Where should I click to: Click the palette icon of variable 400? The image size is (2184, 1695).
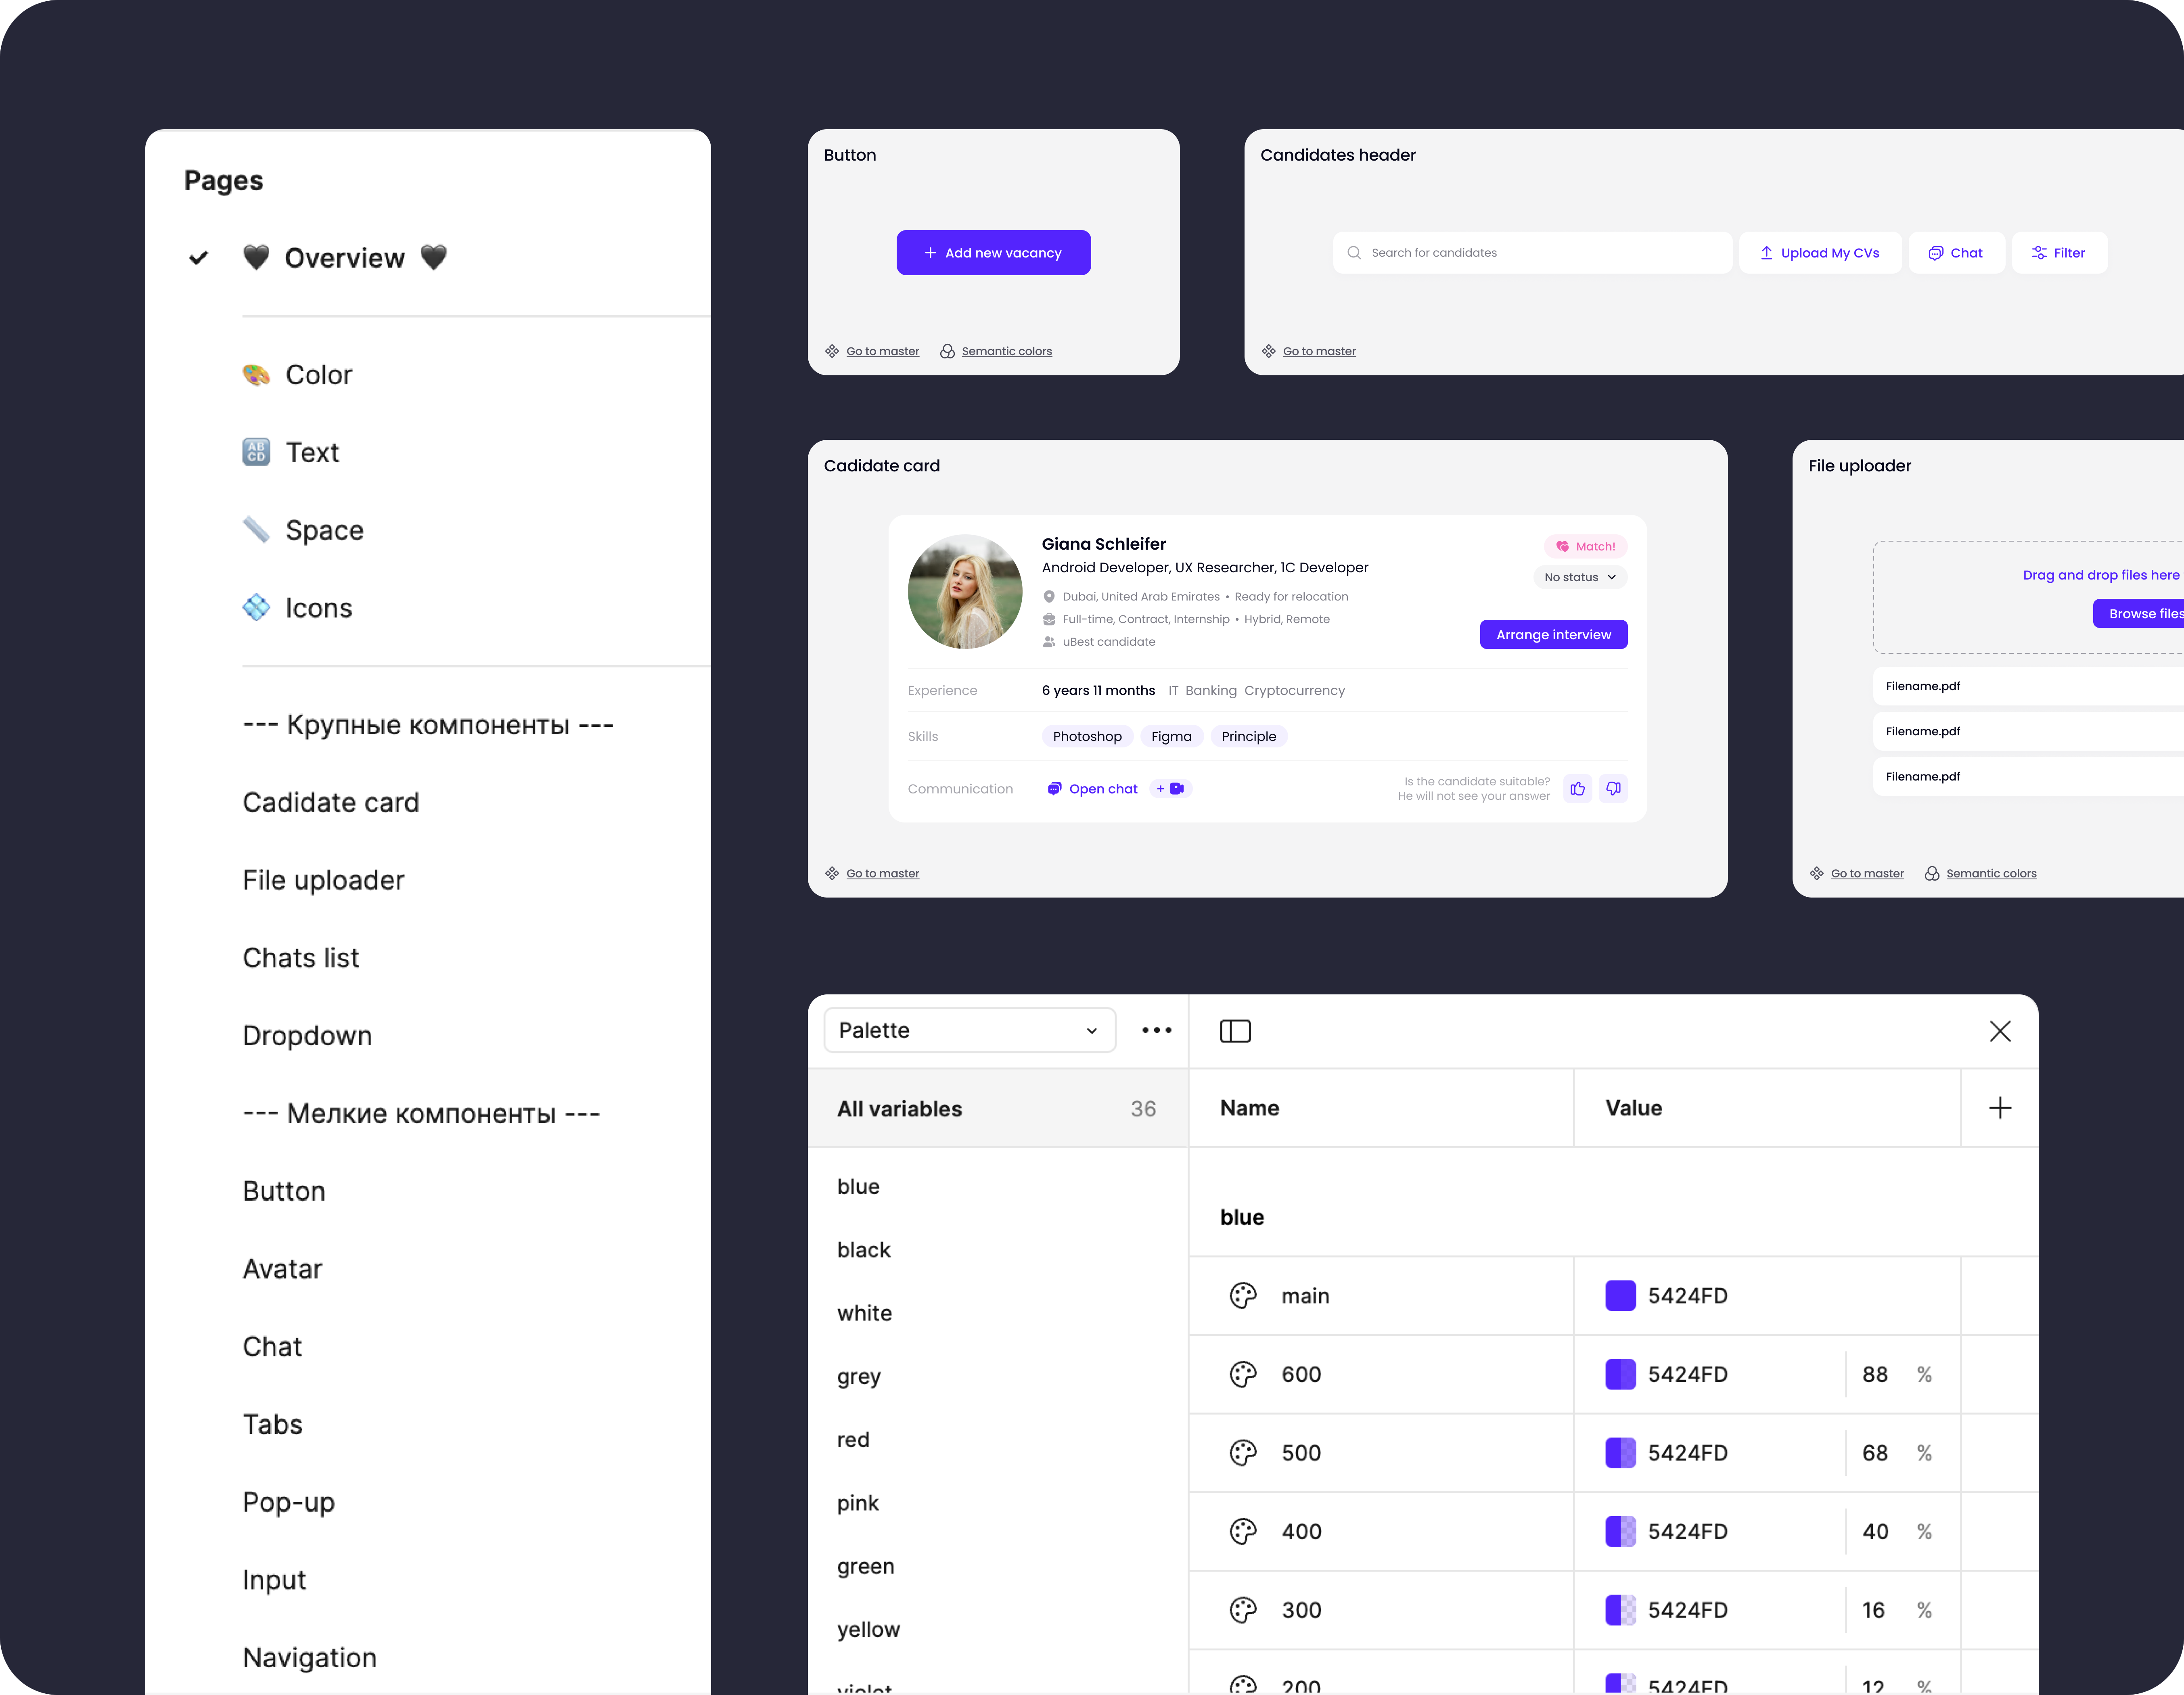pyautogui.click(x=1243, y=1532)
